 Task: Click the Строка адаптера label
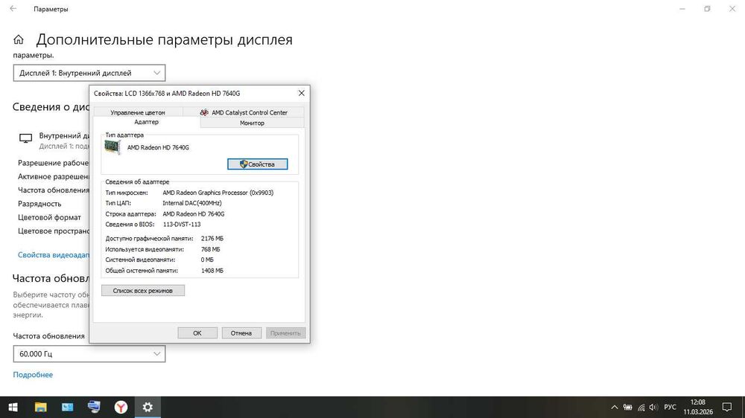(x=130, y=214)
